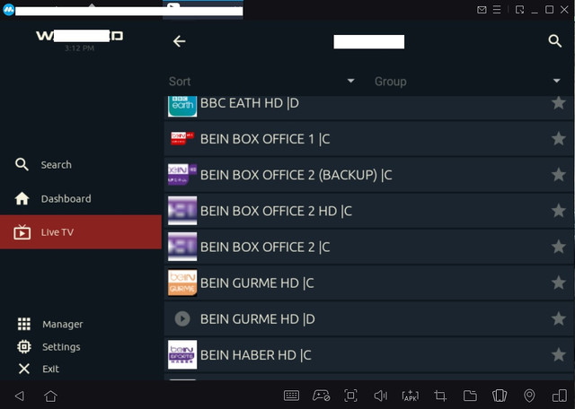Click beIN Sports Haber logo thumbnail

click(x=182, y=354)
